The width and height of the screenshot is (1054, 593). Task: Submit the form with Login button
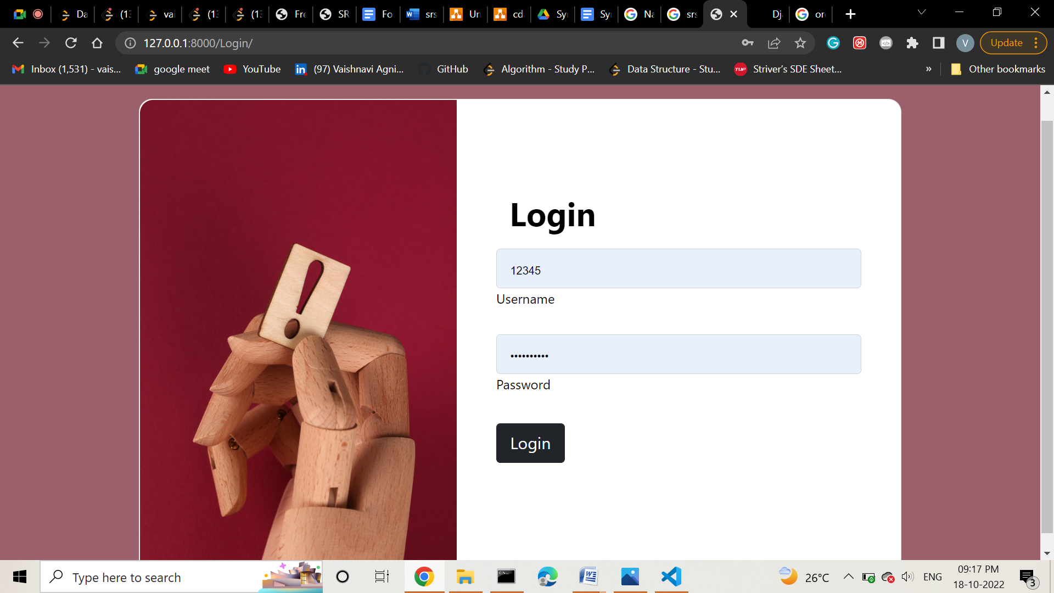coord(530,443)
